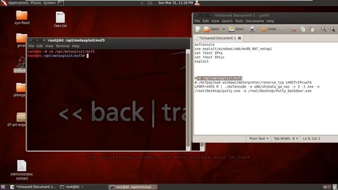This screenshot has width=338, height=190.
Task: Click the user icon beside the clock
Action: click(197, 3)
